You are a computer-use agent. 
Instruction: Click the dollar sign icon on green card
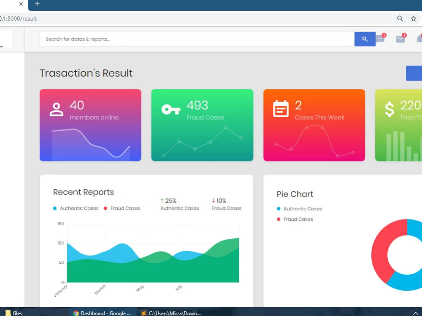pos(389,110)
